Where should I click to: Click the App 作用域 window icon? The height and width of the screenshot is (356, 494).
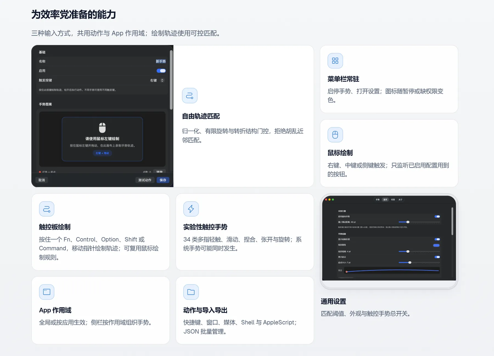click(47, 292)
